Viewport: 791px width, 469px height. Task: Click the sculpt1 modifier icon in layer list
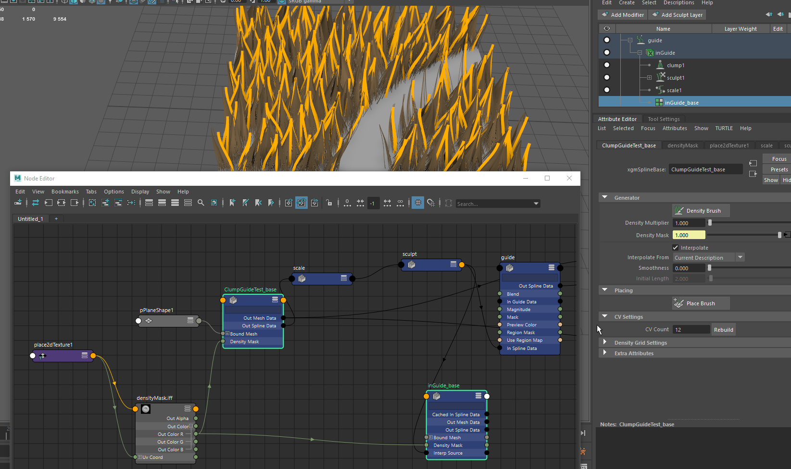click(661, 77)
